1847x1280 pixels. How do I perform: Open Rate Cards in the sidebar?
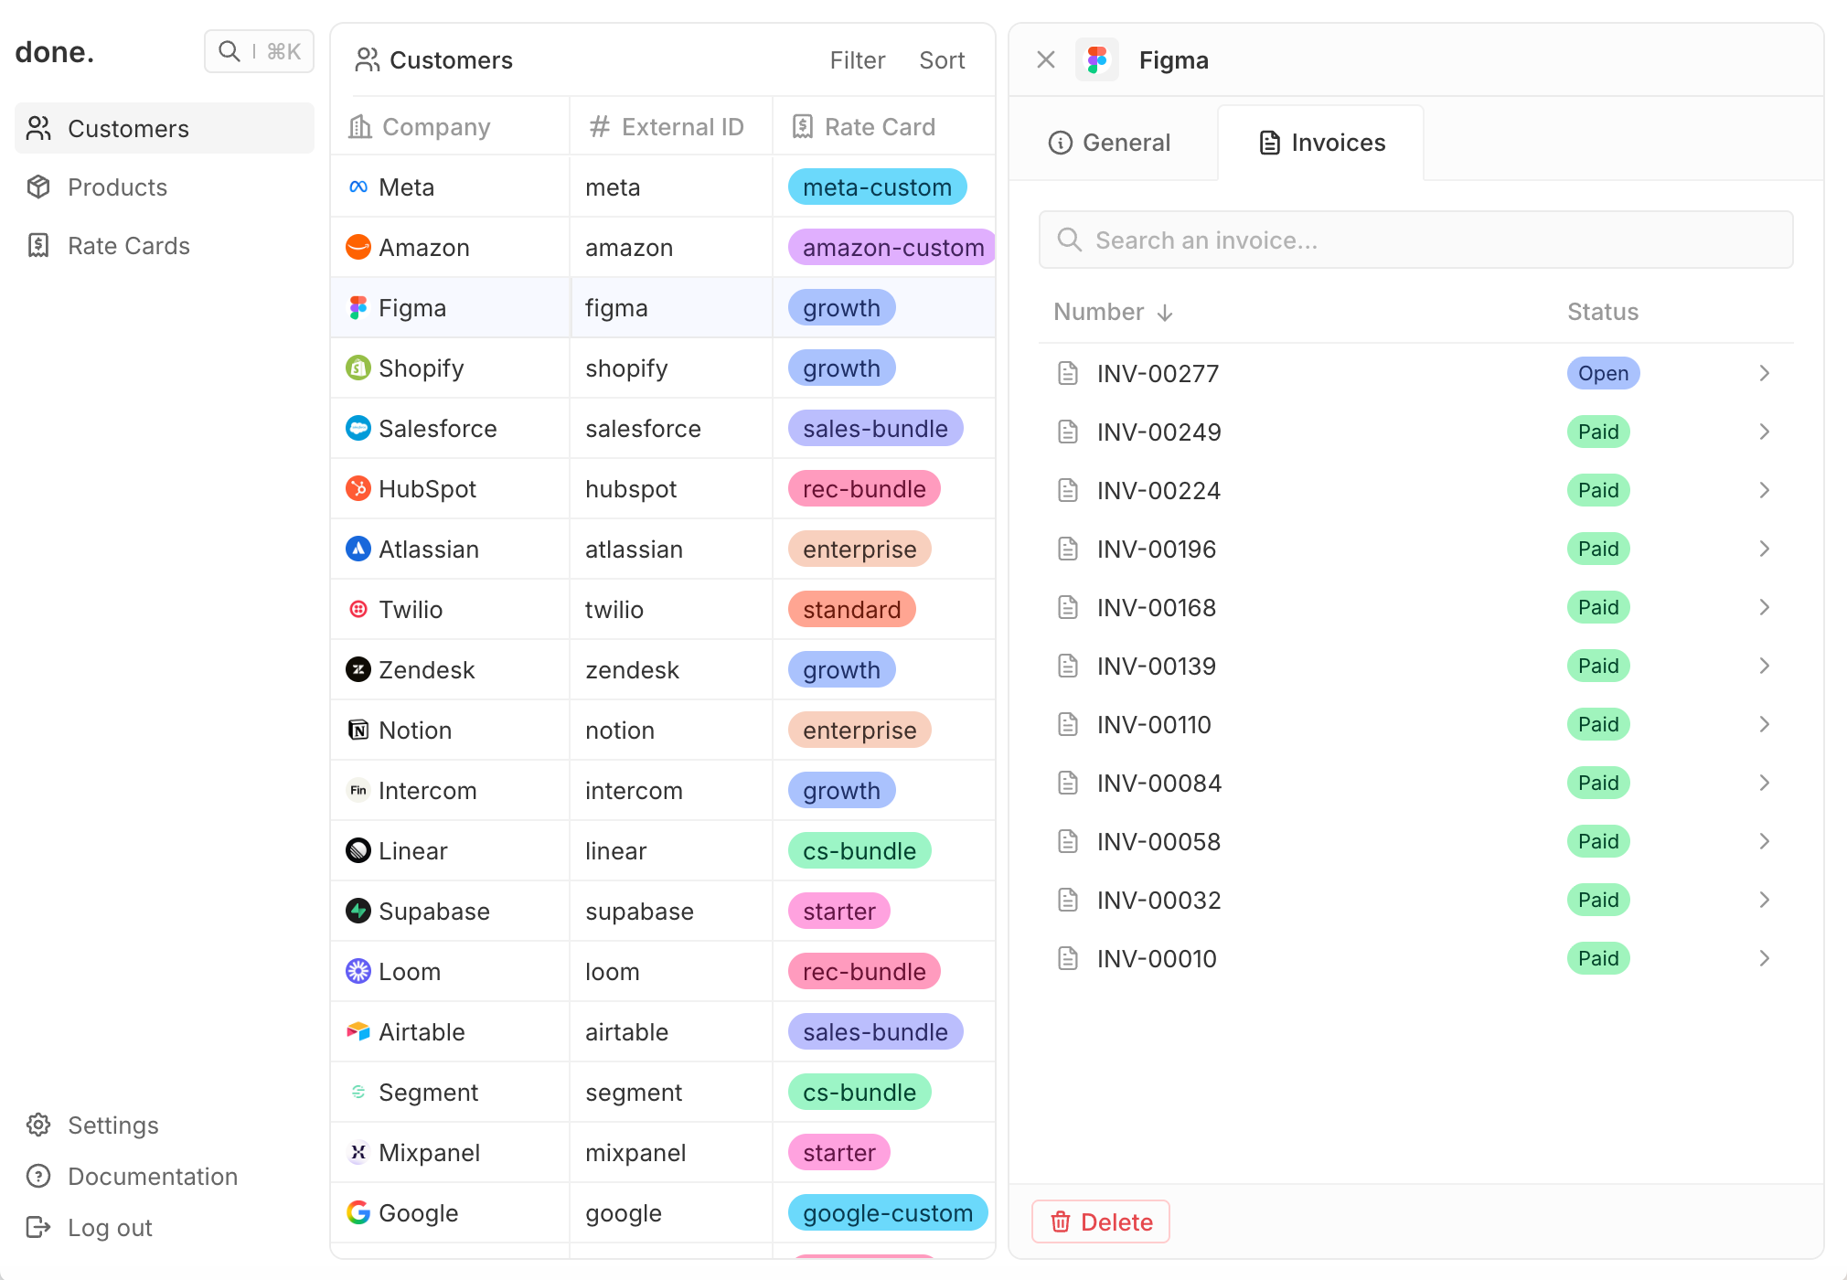165,245
